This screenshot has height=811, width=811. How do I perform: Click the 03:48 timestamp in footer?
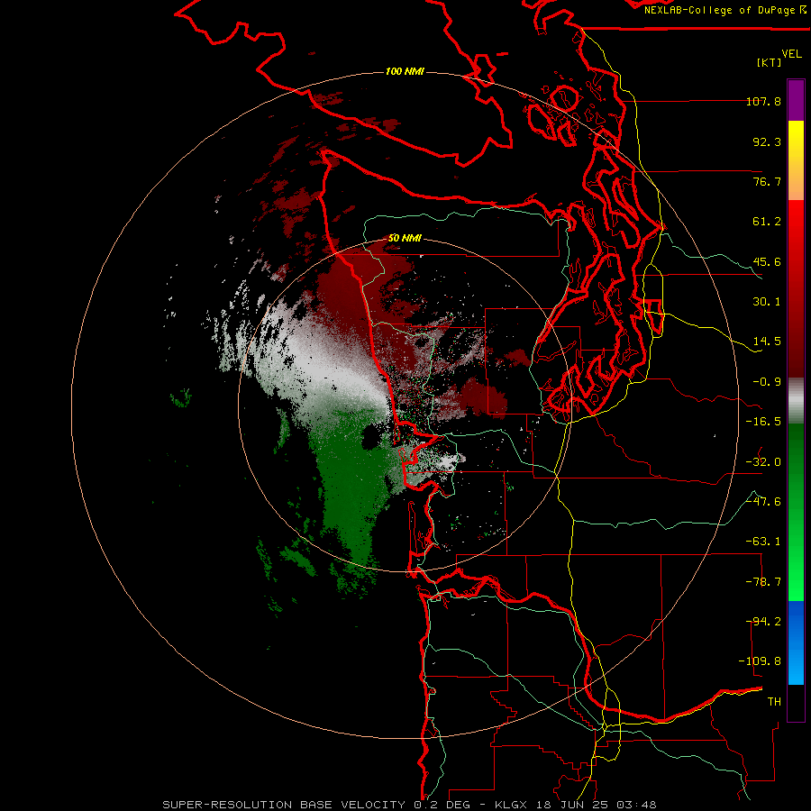[x=639, y=805]
